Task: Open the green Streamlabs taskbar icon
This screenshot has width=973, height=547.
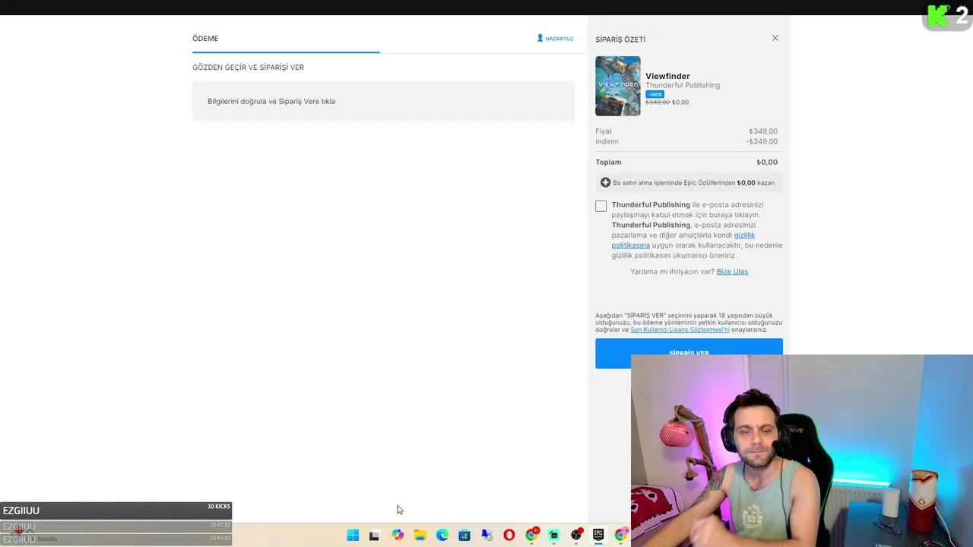Action: pyautogui.click(x=554, y=535)
